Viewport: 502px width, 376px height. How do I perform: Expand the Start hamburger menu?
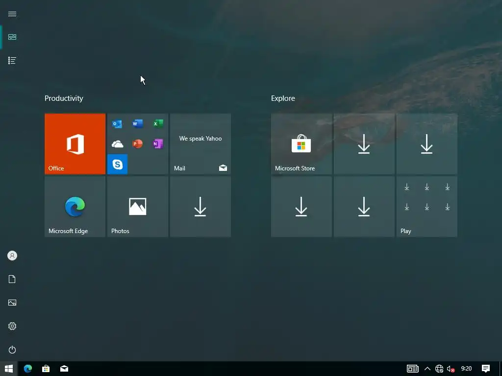[12, 14]
